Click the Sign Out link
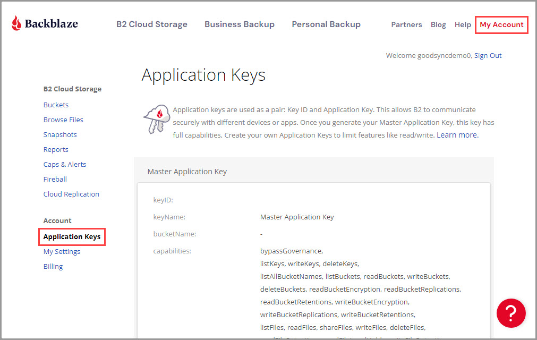This screenshot has height=340, width=537. point(488,55)
